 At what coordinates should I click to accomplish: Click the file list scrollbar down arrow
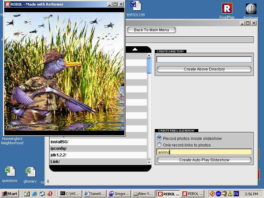149,162
